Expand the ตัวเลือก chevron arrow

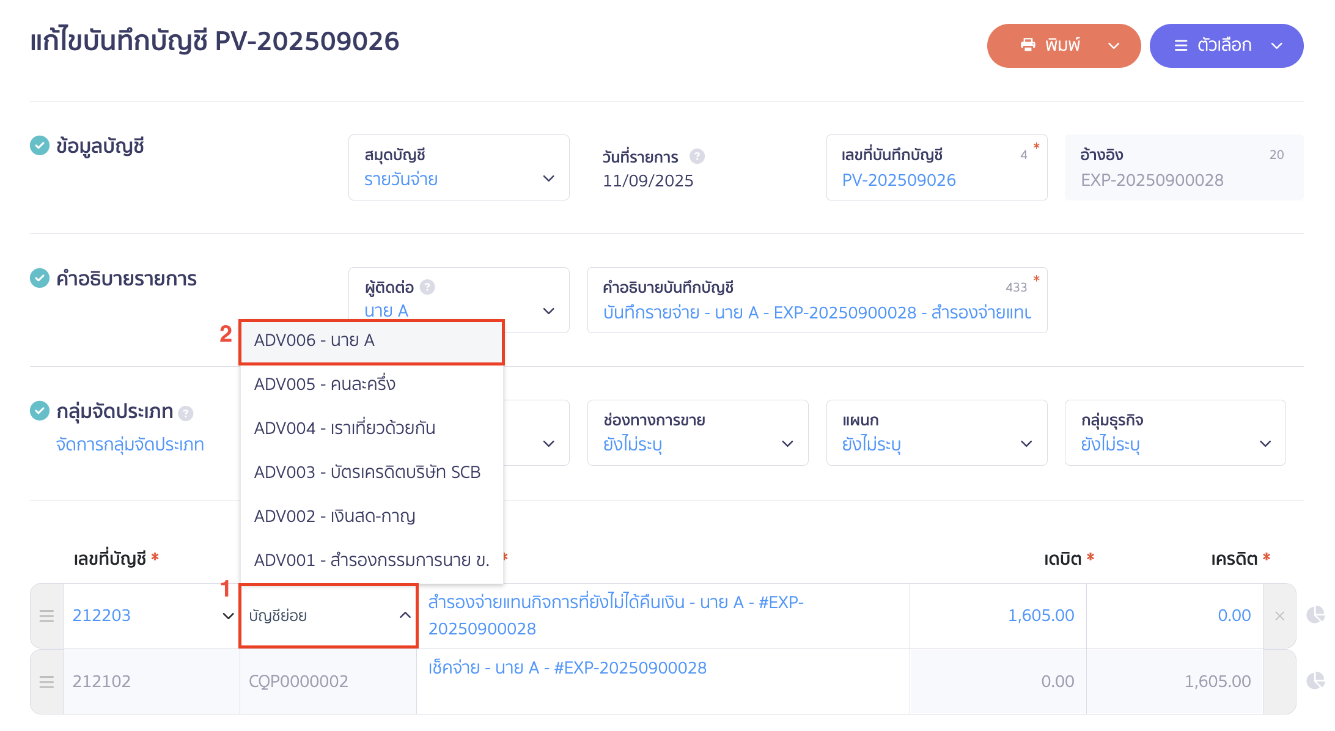pos(1277,46)
